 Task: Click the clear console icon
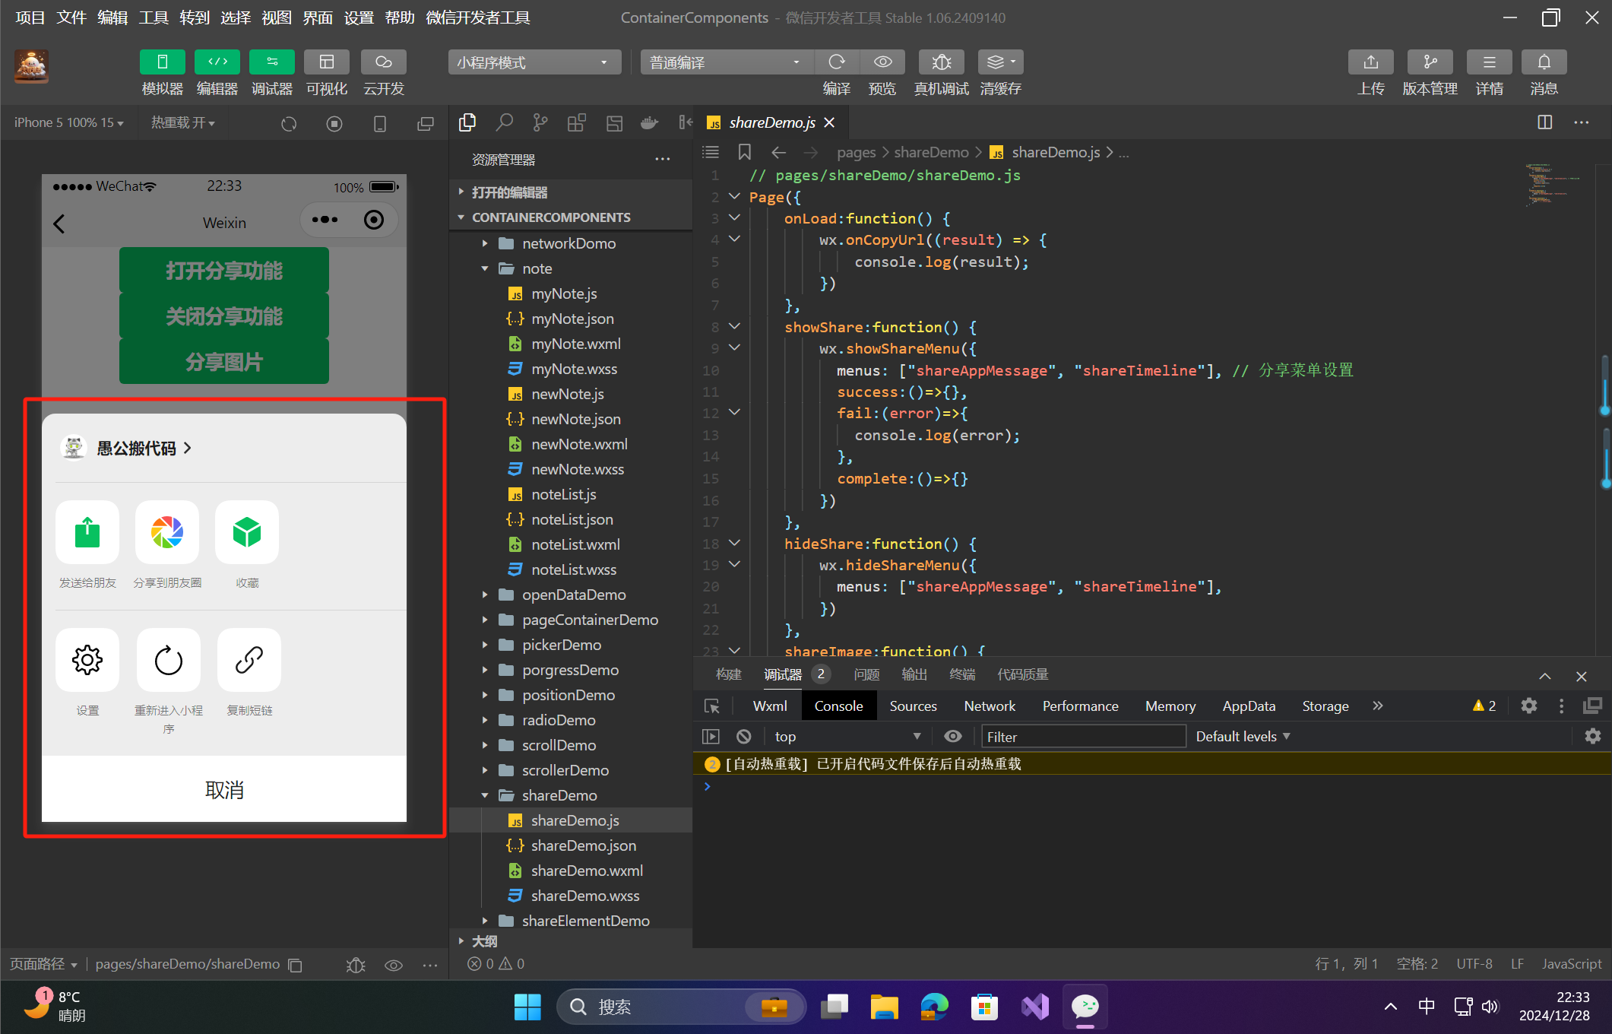744,736
